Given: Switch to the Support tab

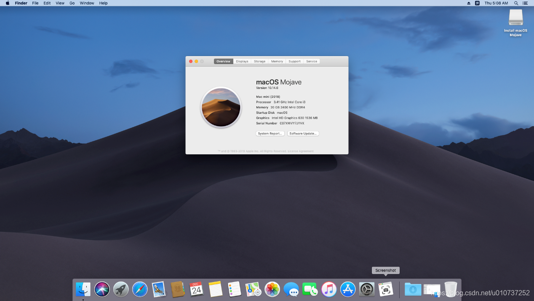Looking at the screenshot, I should [295, 61].
